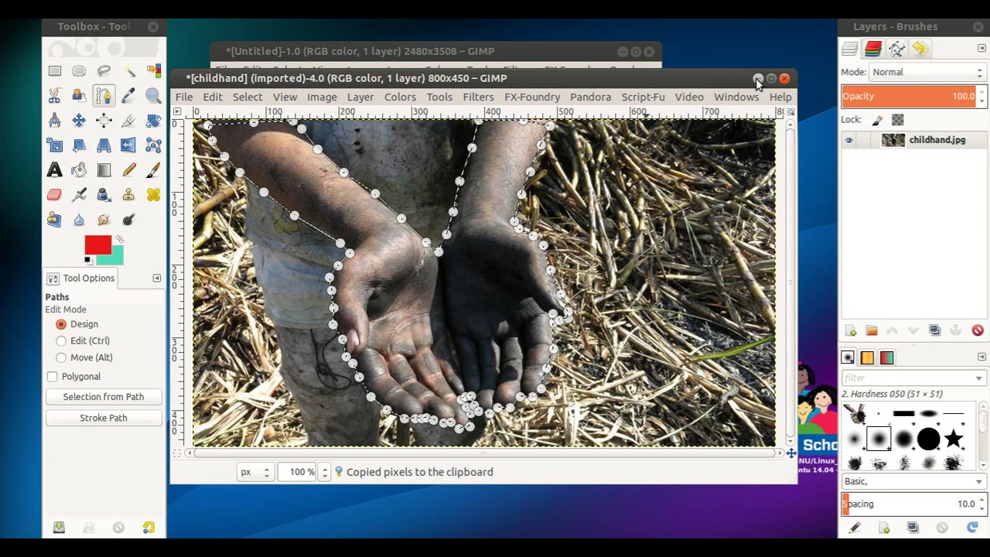Viewport: 990px width, 557px height.
Task: Switch to the Channels tab
Action: click(873, 49)
